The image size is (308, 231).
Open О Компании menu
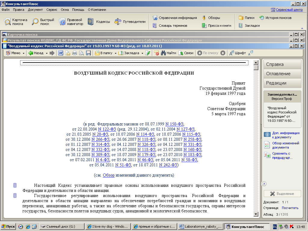pos(97,10)
